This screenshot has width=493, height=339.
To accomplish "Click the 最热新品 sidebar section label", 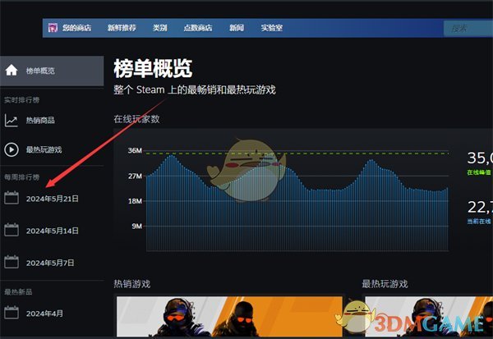I will pyautogui.click(x=18, y=292).
